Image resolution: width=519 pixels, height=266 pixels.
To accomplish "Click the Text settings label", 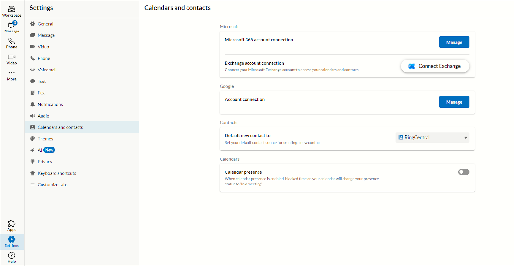I will coord(42,82).
